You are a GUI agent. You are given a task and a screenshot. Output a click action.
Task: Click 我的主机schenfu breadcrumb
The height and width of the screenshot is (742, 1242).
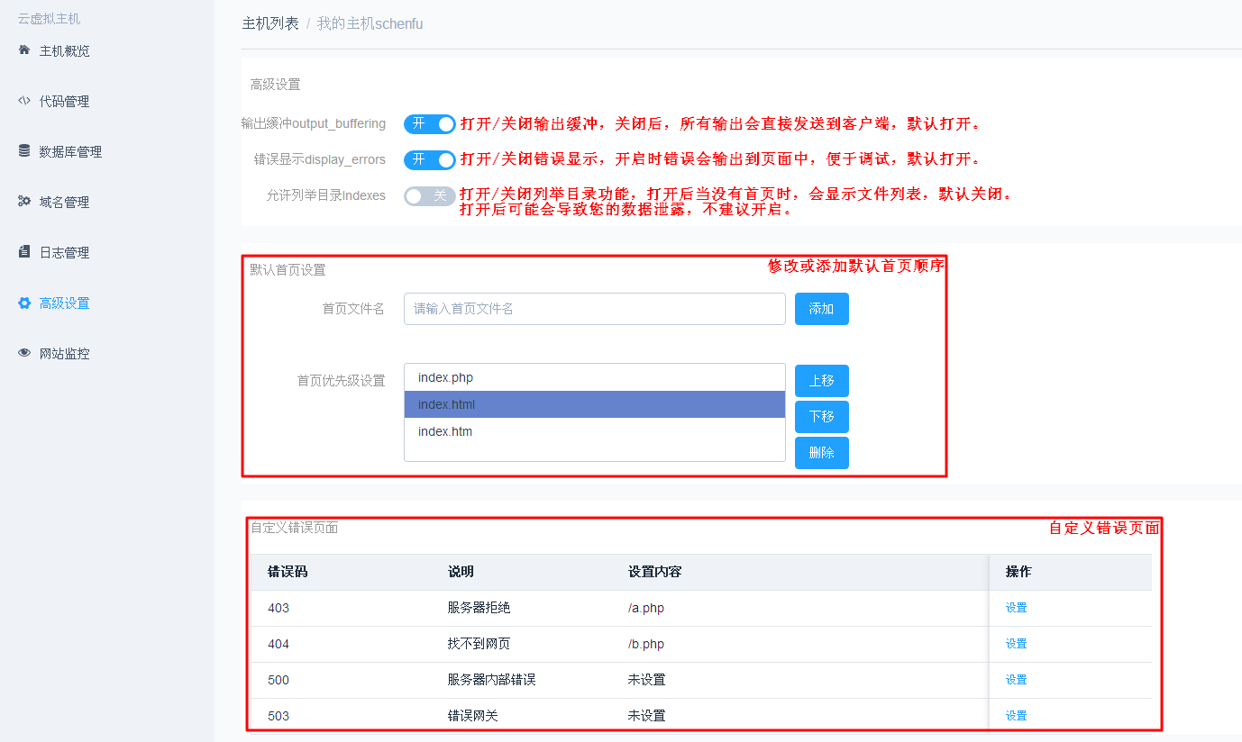(x=370, y=23)
